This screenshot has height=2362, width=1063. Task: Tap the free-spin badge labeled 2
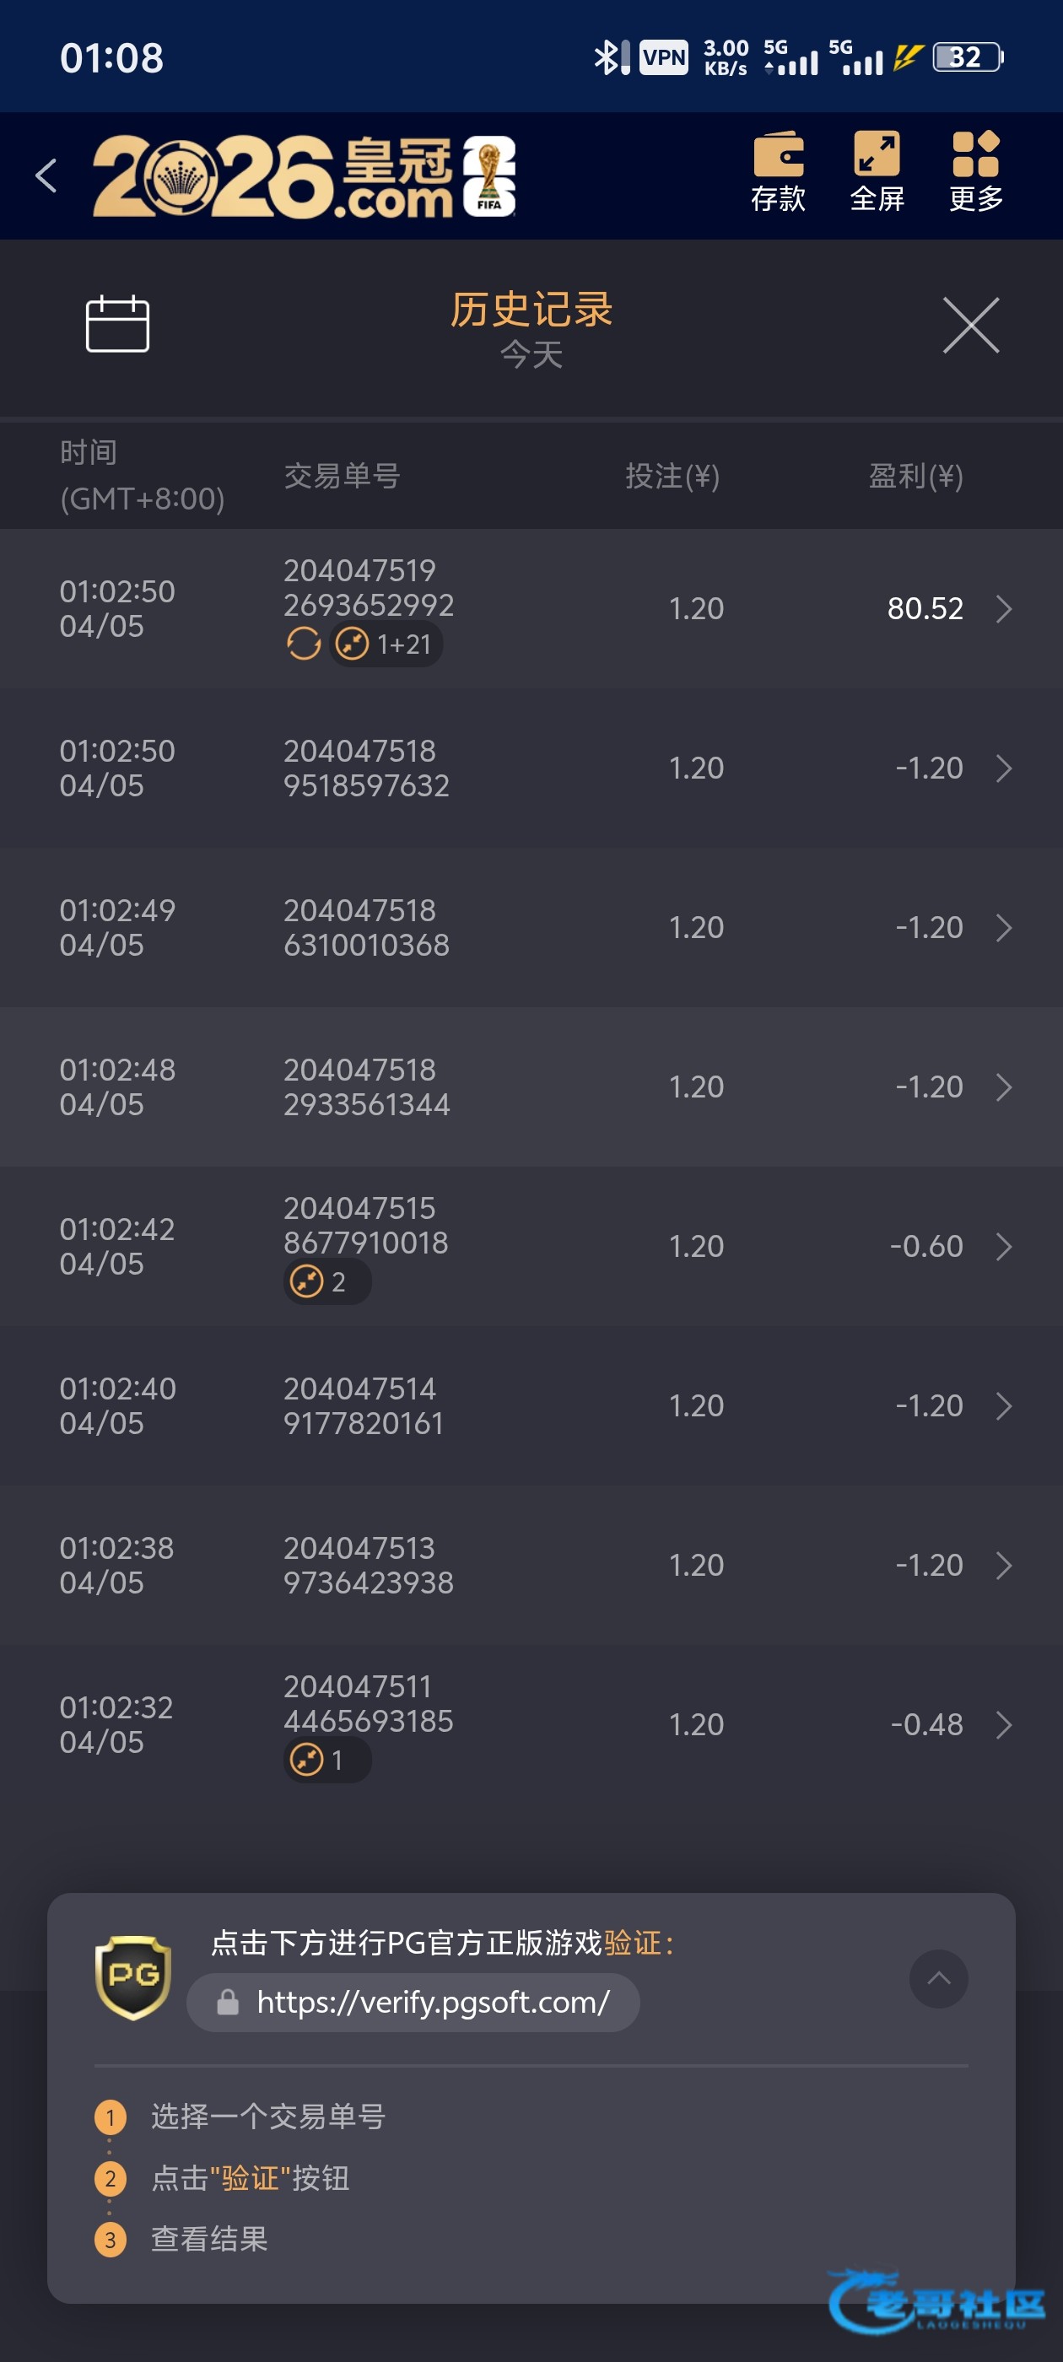tap(326, 1281)
